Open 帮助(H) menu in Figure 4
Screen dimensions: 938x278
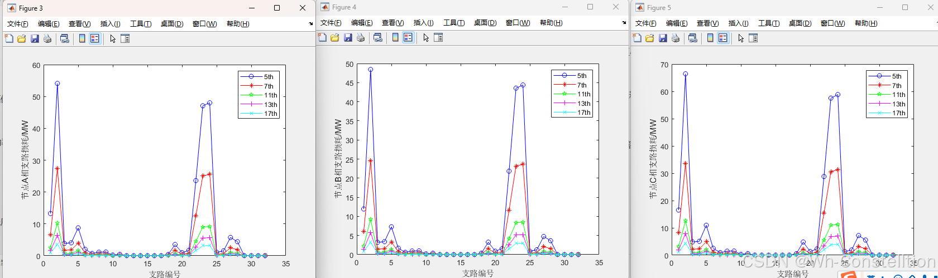(551, 23)
